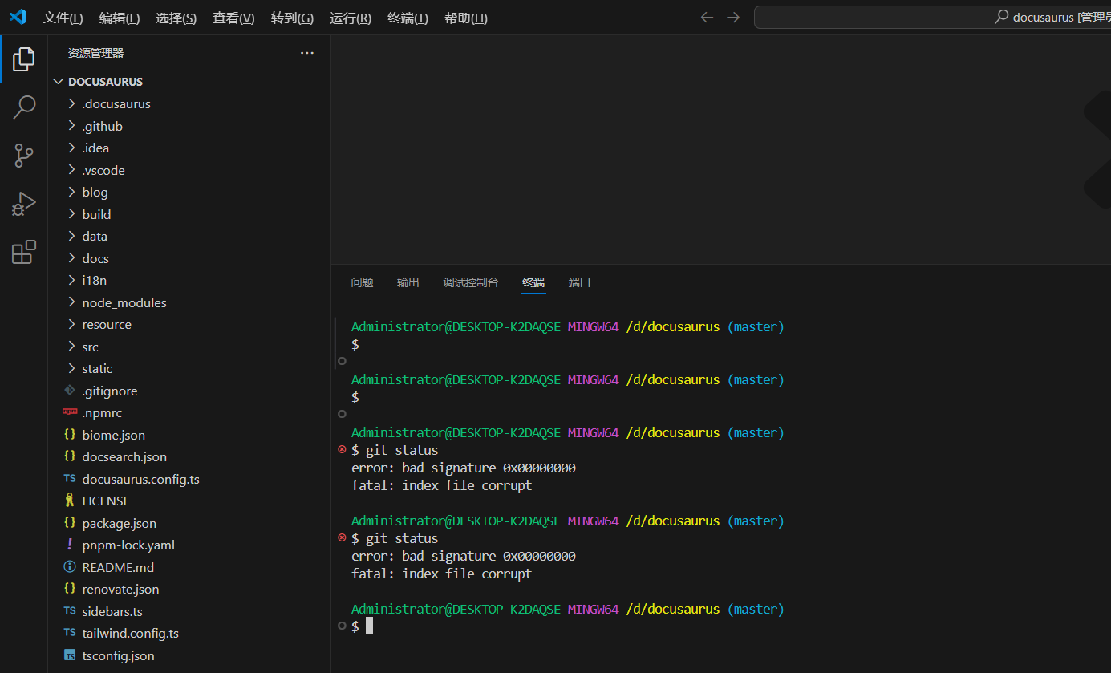
Task: Expand the i18n folder
Action: click(71, 280)
